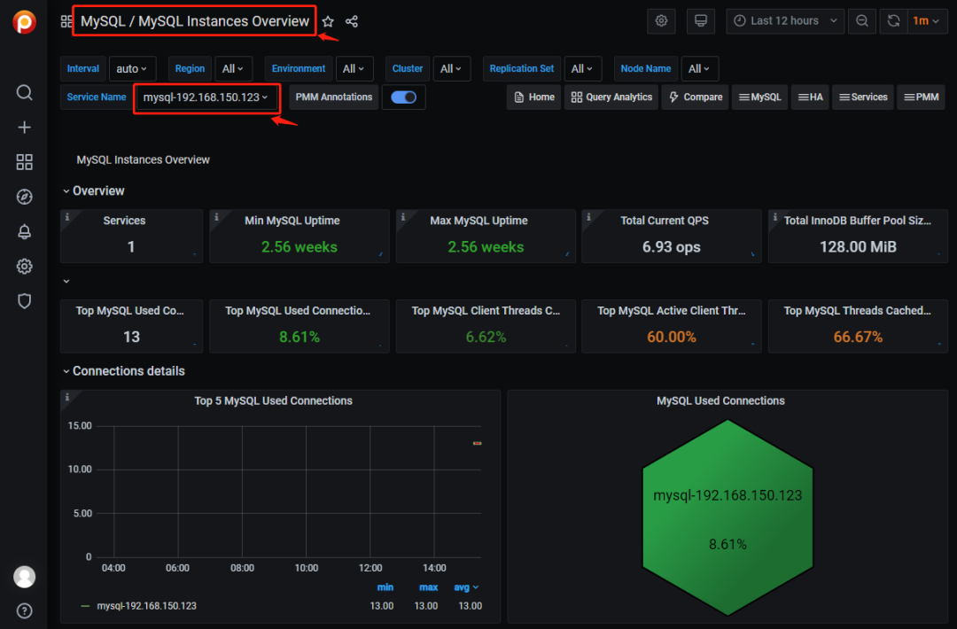
Task: Open the Replication Set All dropdown
Action: pos(582,69)
